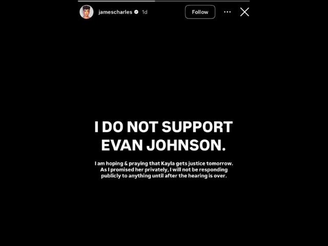Viewport: 328px width, 246px height.
Task: Click the blue verified badge icon
Action: point(136,12)
